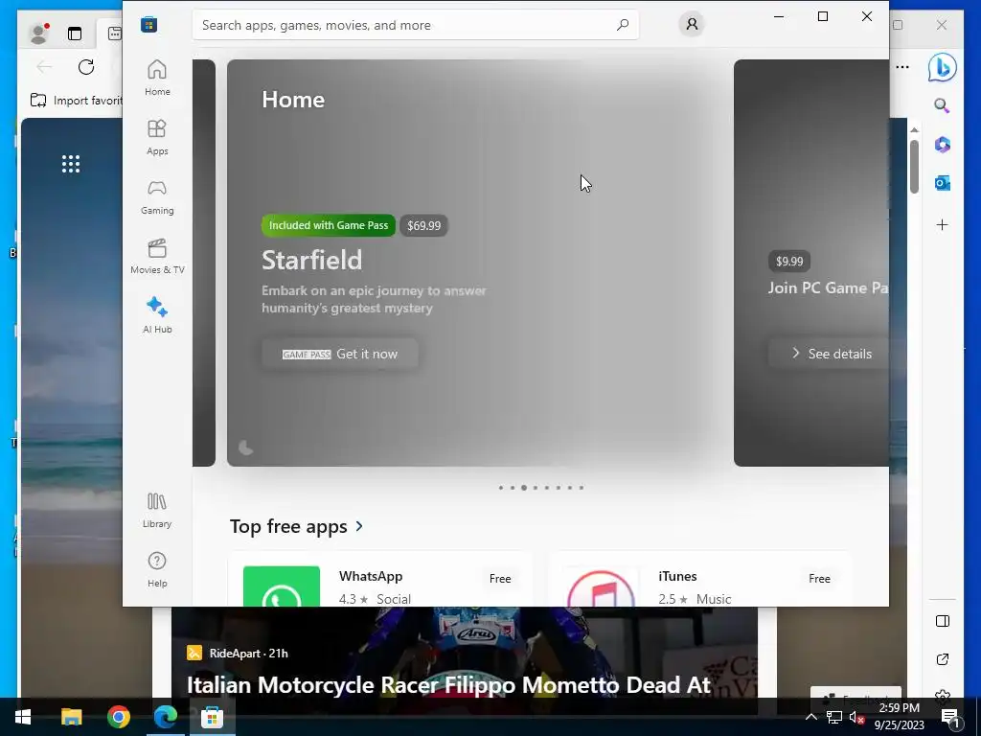Viewport: 981px width, 736px height.
Task: Show hidden system tray icons
Action: coord(810,717)
